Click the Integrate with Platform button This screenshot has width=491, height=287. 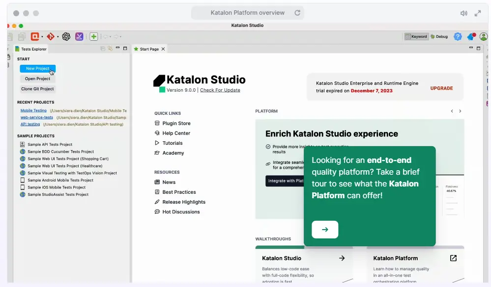tap(285, 181)
